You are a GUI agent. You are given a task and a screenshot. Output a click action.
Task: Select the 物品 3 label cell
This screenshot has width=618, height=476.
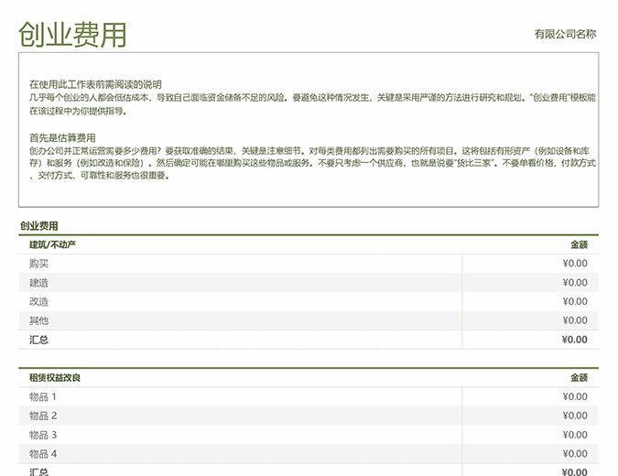click(x=43, y=435)
